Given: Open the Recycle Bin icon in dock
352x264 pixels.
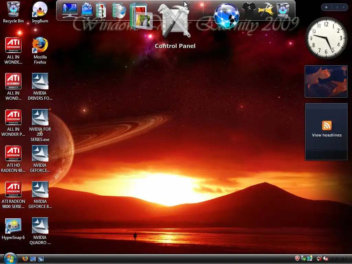Looking at the screenshot, I should point(283,10).
